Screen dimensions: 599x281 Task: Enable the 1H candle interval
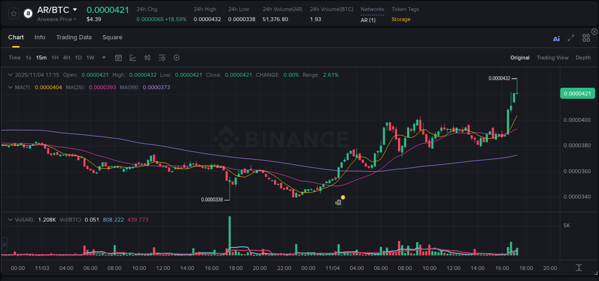point(55,57)
